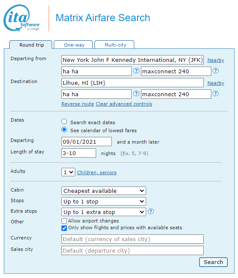
Task: Enable Allow airport changes checkbox
Action: 64,221
